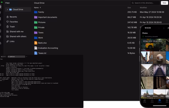Open the yellow car photo thumbnail
Image resolution: width=169 pixels, height=108 pixels.
[x=153, y=45]
